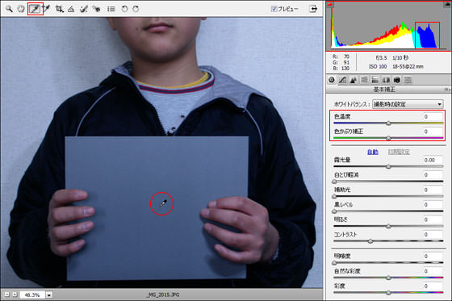The image size is (452, 301).
Task: Select the Hand tool
Action: pos(21,9)
